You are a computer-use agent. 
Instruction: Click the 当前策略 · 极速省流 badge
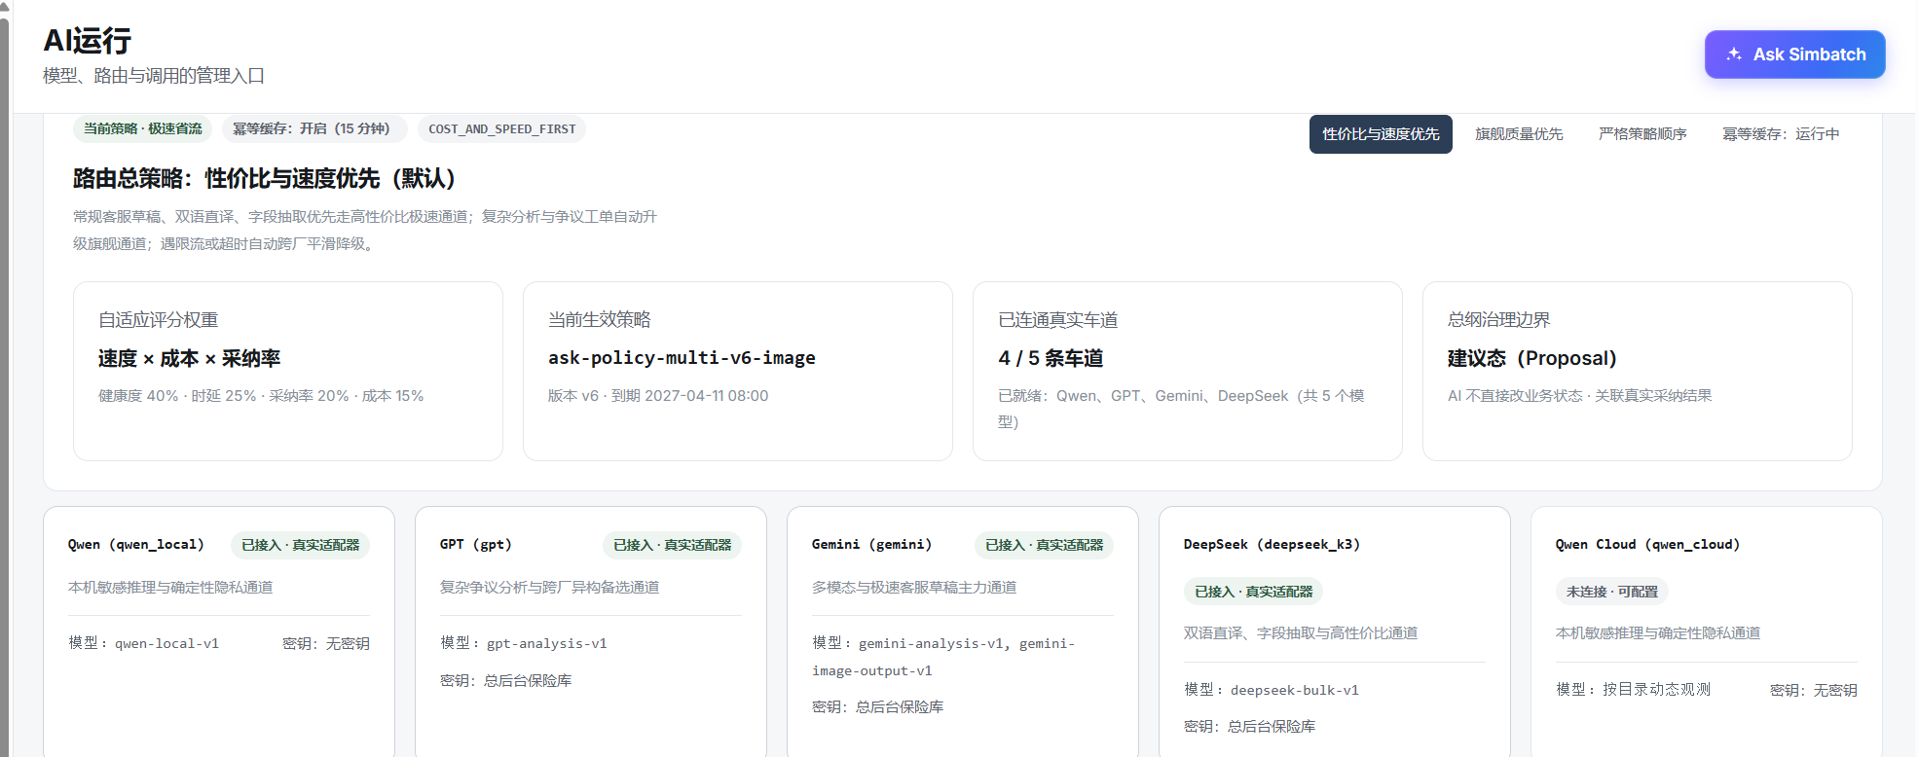point(143,128)
